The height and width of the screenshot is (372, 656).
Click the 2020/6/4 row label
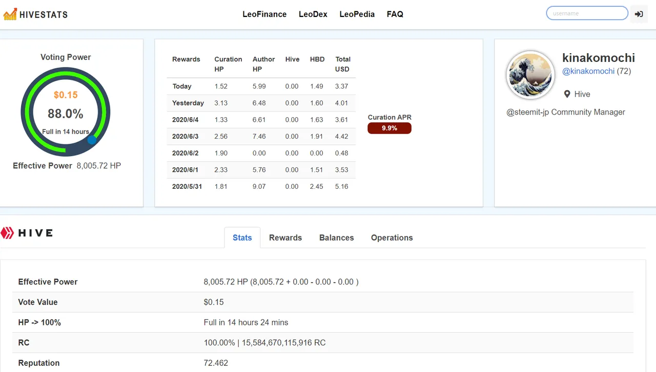pos(186,120)
